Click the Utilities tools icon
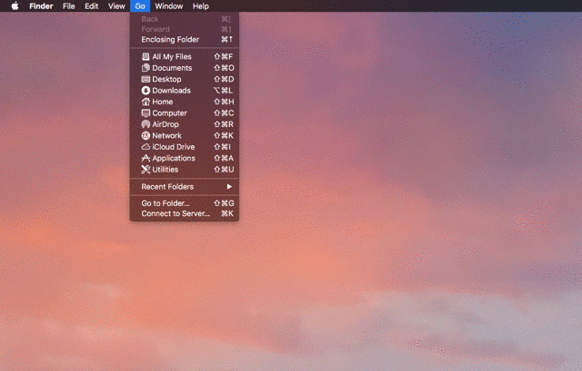This screenshot has height=371, width=582. 145,170
